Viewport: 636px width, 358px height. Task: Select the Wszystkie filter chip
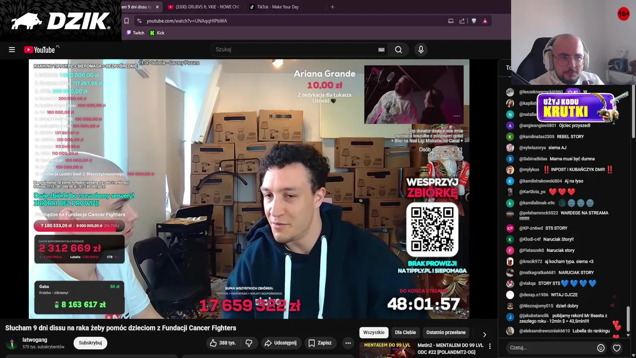[374, 332]
